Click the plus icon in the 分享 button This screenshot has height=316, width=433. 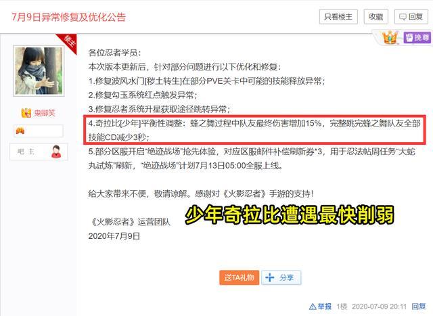point(270,277)
